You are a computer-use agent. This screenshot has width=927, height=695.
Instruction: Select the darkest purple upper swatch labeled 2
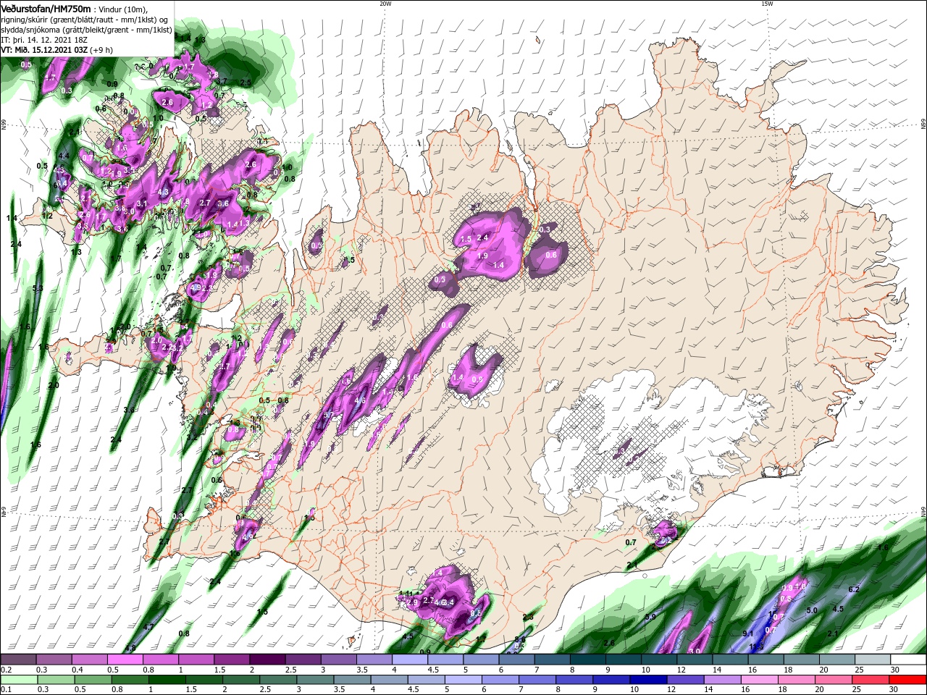(x=267, y=660)
